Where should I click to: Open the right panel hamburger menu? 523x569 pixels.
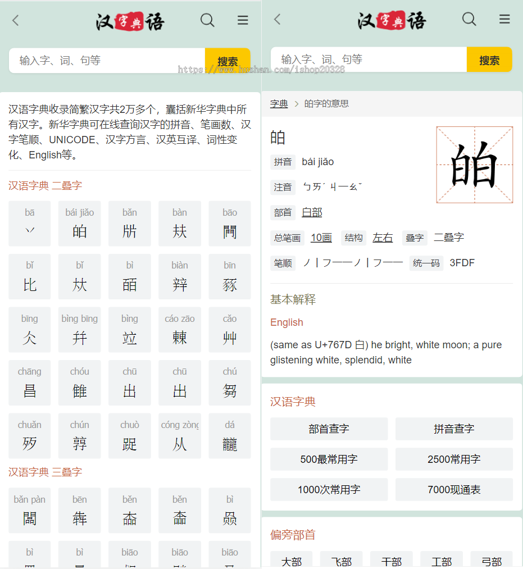click(x=504, y=19)
